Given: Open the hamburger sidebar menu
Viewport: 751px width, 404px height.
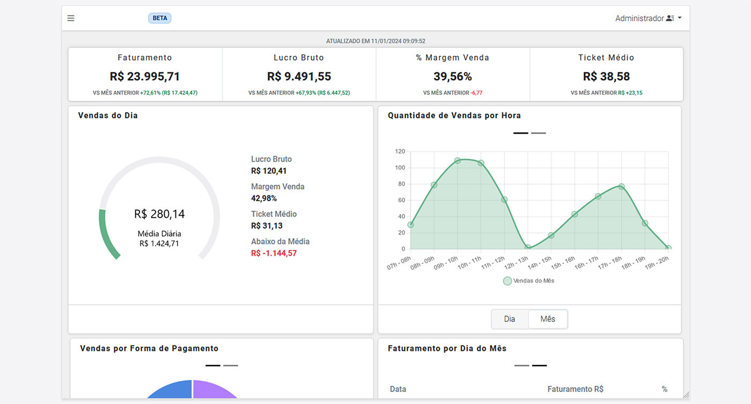Looking at the screenshot, I should point(71,18).
